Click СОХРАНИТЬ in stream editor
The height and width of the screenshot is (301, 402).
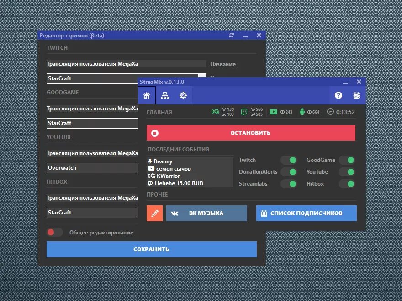(x=152, y=249)
